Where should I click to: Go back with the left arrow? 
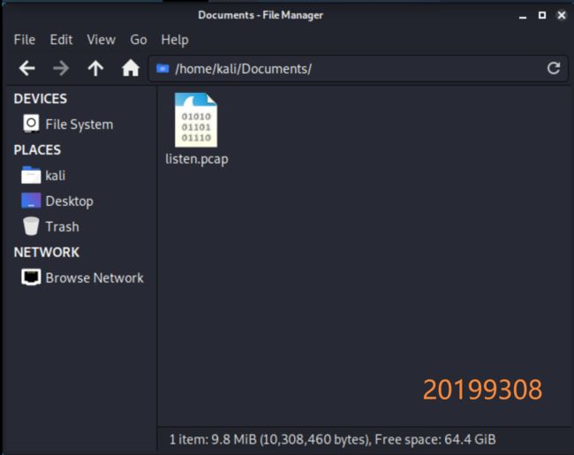(x=27, y=69)
